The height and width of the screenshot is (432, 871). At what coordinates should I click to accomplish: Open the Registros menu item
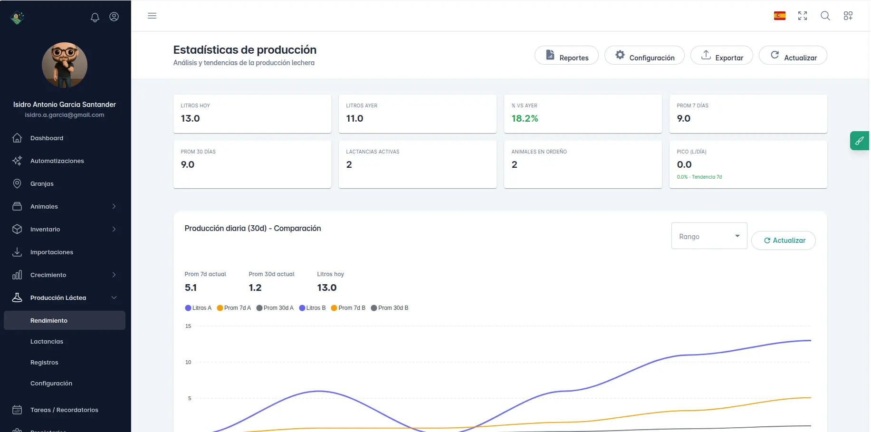coord(44,362)
